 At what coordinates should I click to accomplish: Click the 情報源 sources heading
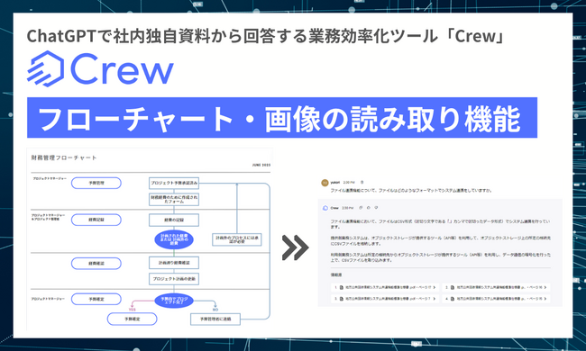tap(336, 274)
